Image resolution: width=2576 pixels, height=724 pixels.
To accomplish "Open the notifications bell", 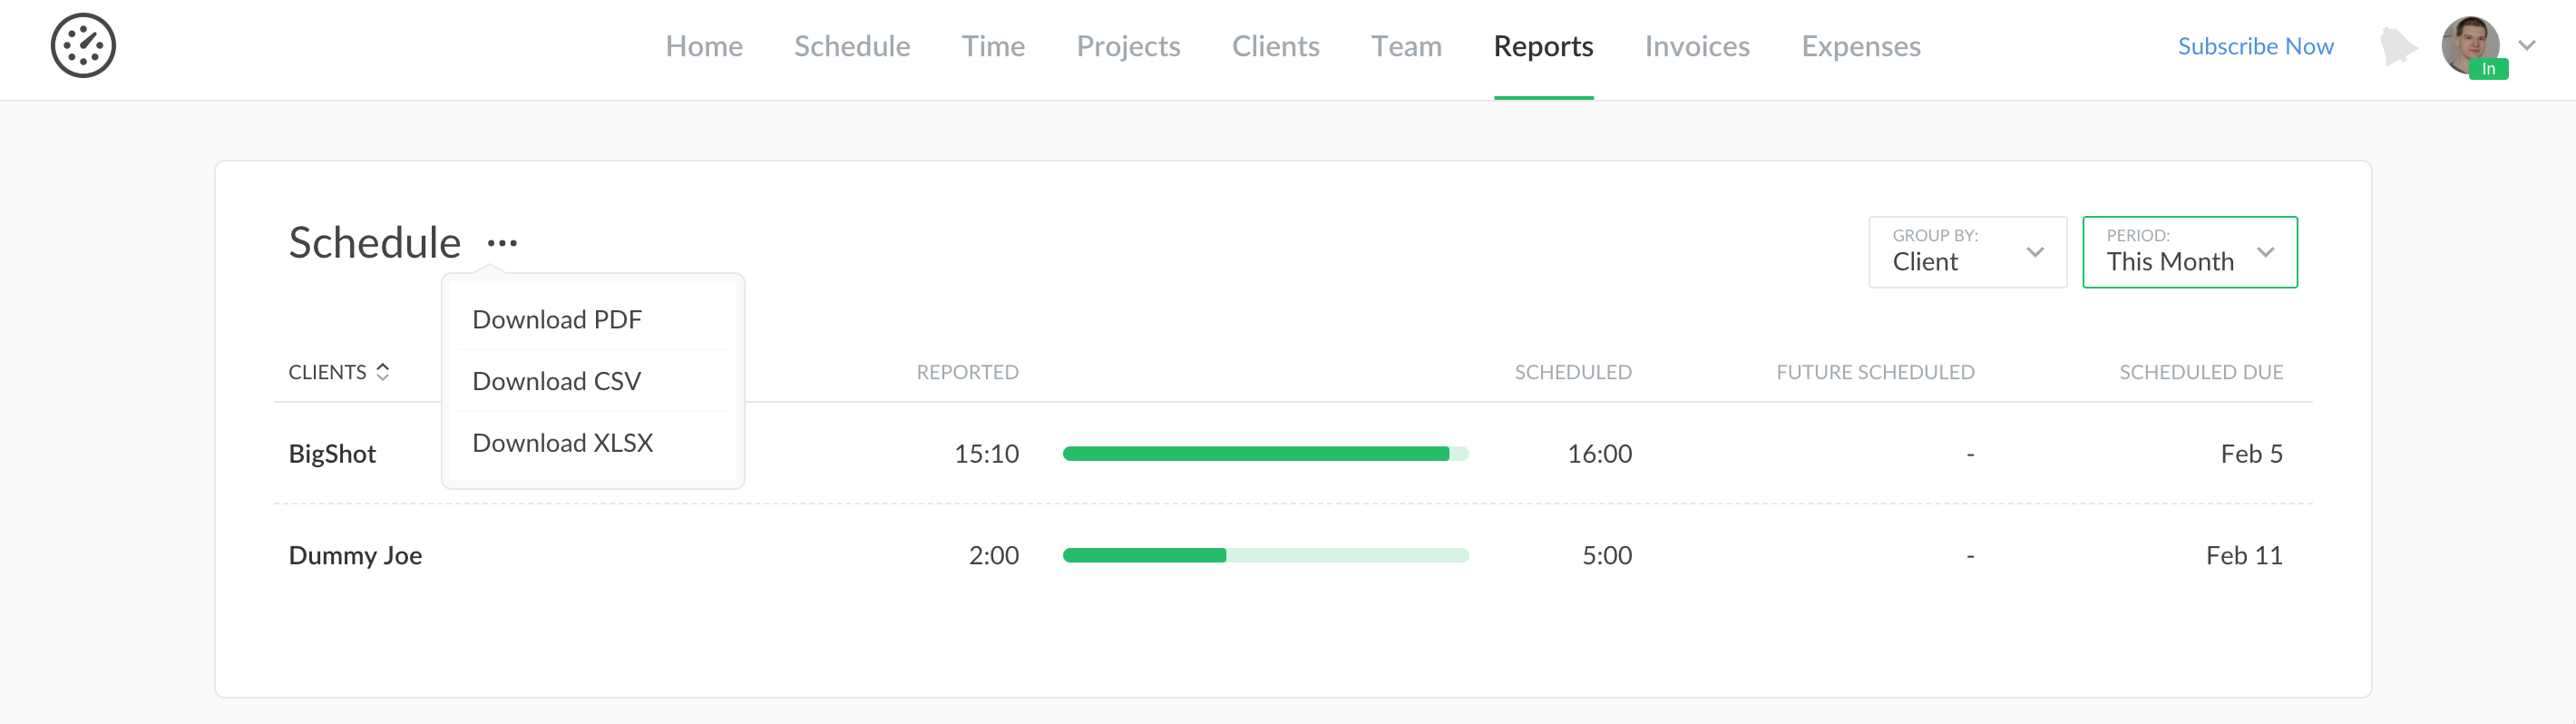I will click(x=2397, y=47).
